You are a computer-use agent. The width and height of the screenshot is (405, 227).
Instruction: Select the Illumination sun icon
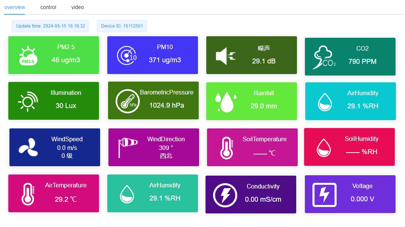(27, 101)
